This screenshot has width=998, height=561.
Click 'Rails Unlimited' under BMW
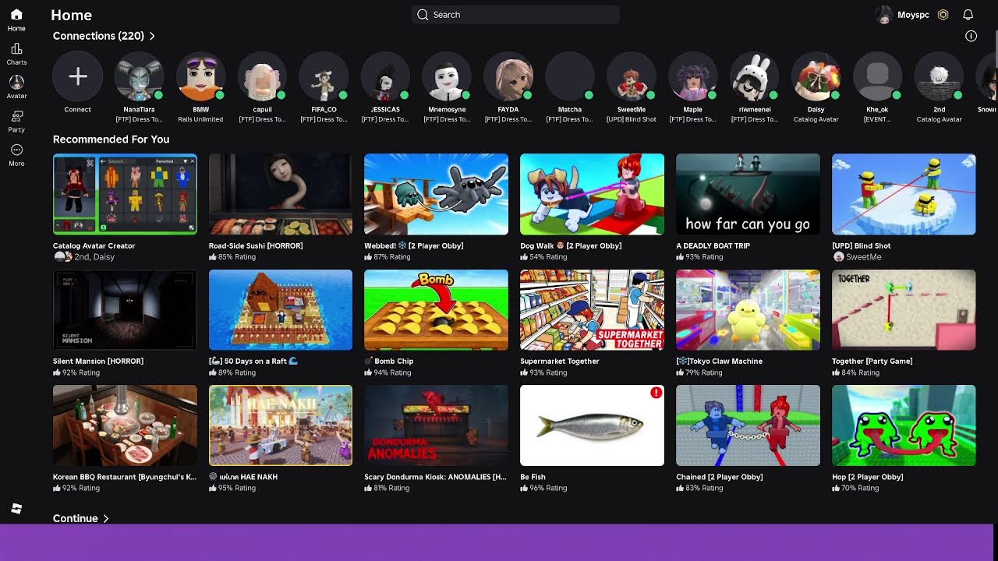click(x=201, y=120)
